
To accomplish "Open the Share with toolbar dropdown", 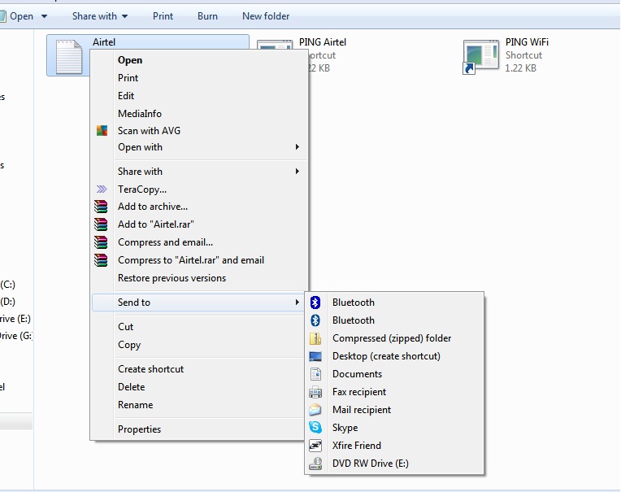I will [x=100, y=16].
